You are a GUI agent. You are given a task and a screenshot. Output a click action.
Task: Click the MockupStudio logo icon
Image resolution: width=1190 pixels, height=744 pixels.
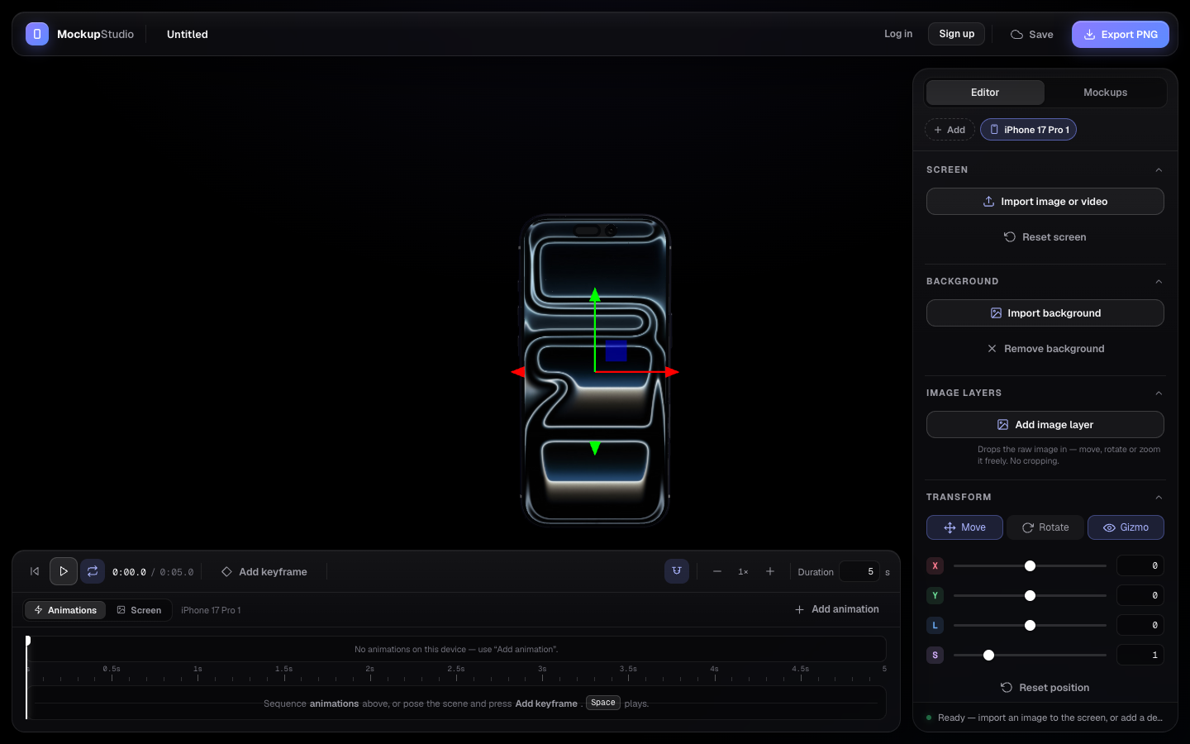click(x=37, y=34)
